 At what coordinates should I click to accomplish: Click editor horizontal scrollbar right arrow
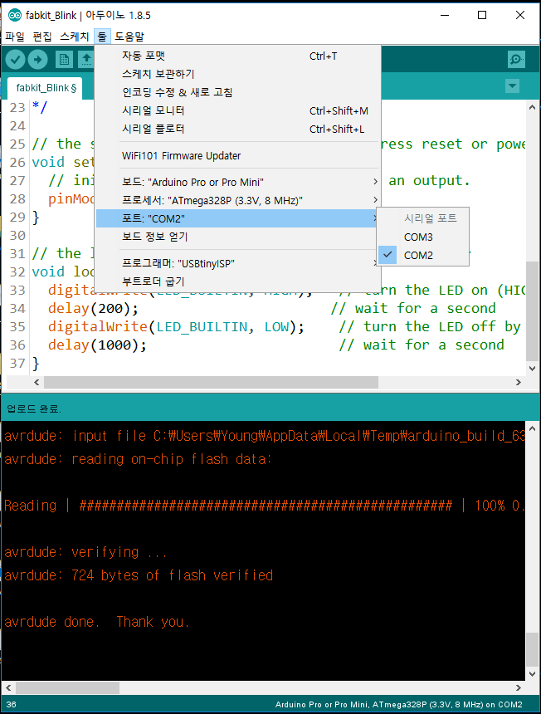tap(519, 383)
